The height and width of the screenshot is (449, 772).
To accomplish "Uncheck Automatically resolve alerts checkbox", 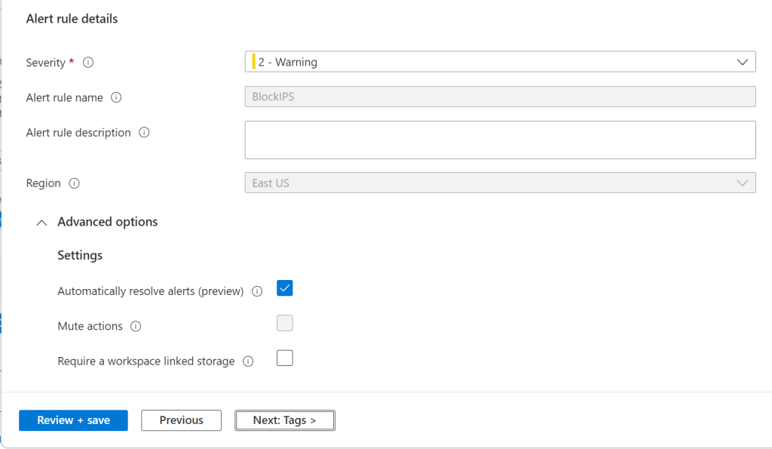I will coord(284,288).
